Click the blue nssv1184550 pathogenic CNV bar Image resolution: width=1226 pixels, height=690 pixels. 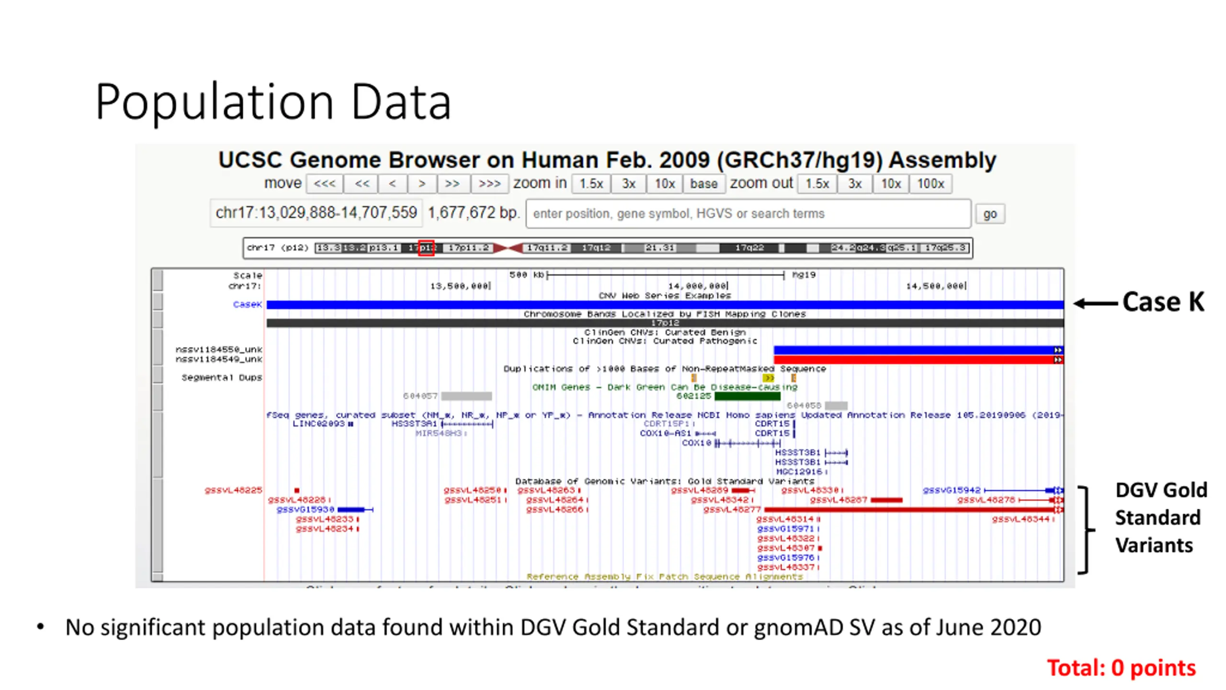(919, 350)
